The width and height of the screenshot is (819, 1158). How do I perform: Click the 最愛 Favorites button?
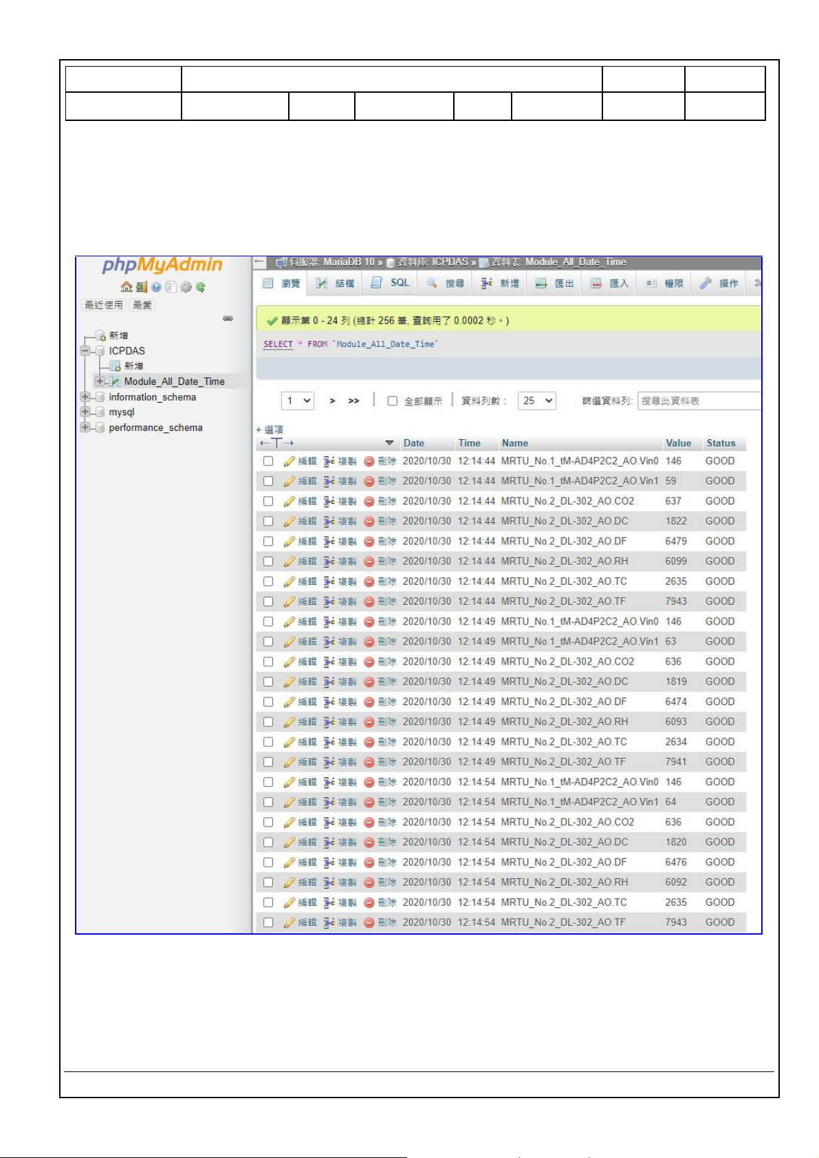tap(142, 305)
